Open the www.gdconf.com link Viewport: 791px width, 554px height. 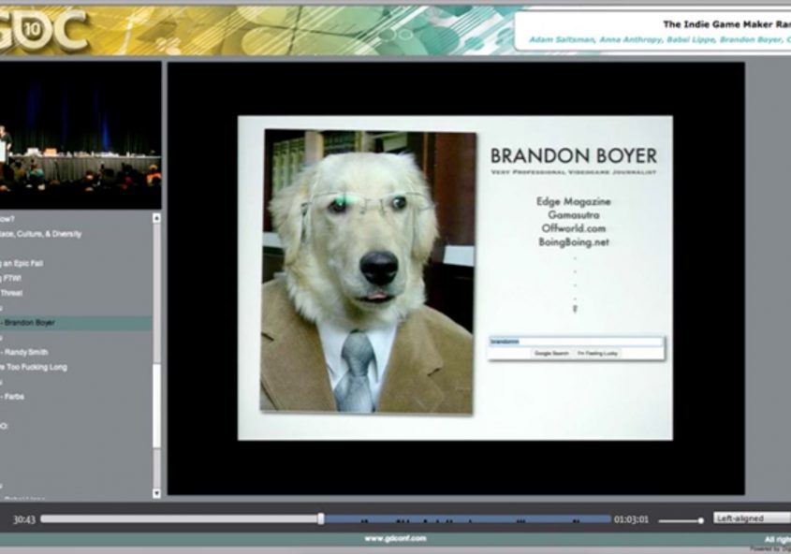point(395,539)
